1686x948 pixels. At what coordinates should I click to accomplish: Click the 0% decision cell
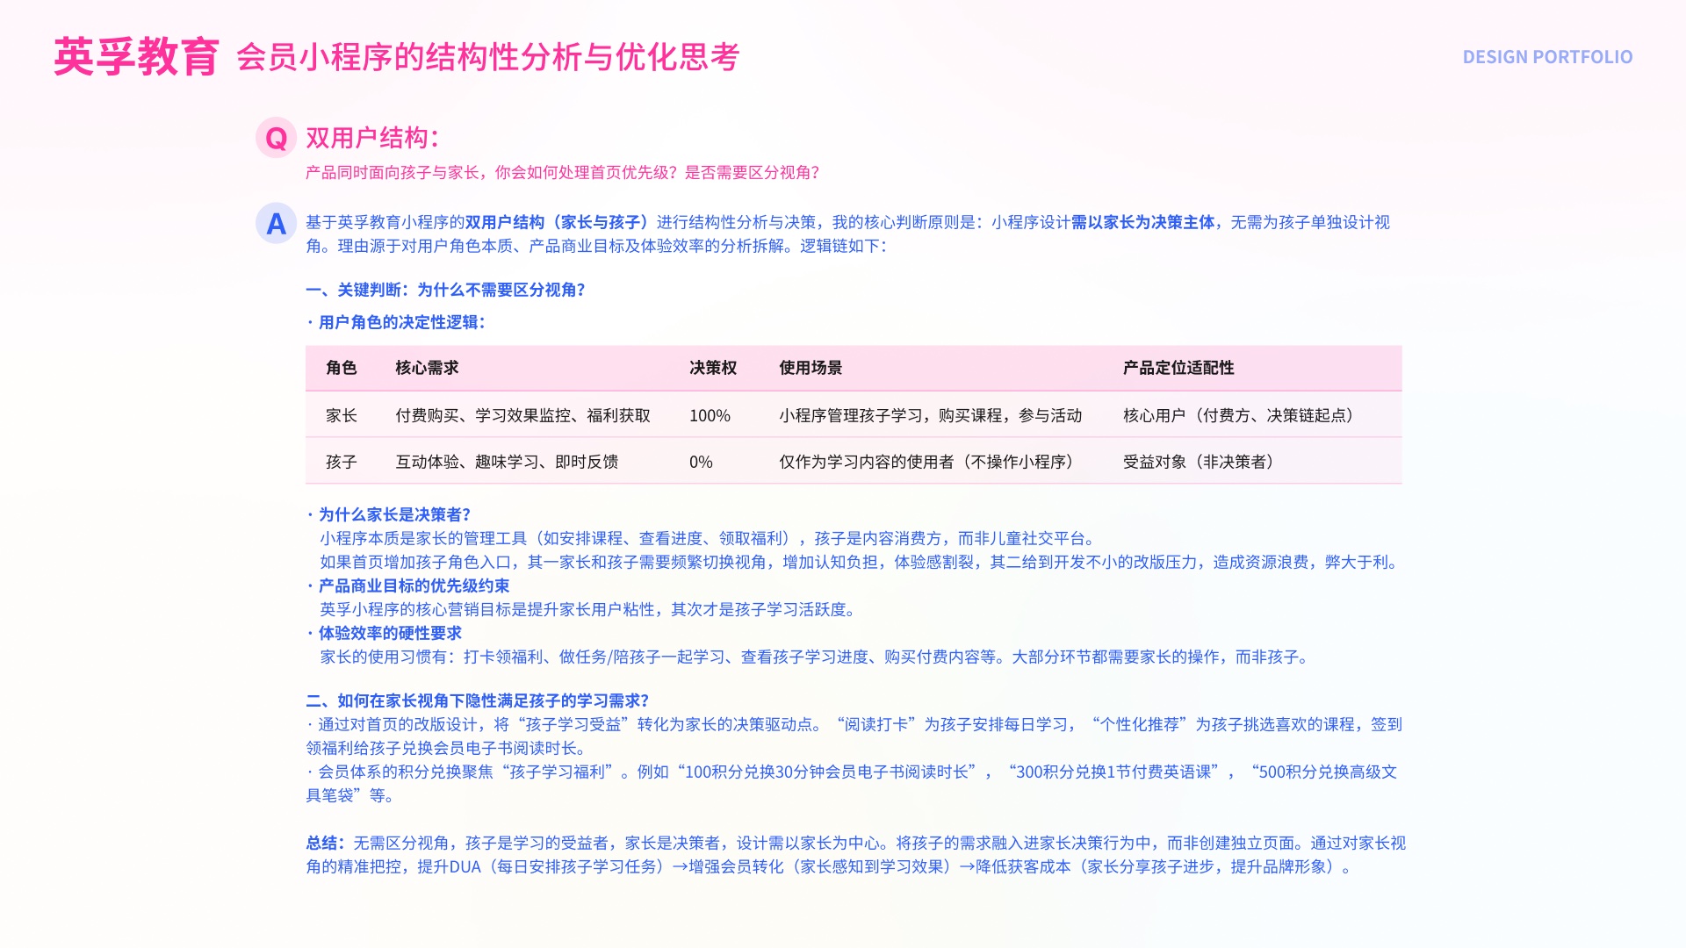click(x=701, y=462)
